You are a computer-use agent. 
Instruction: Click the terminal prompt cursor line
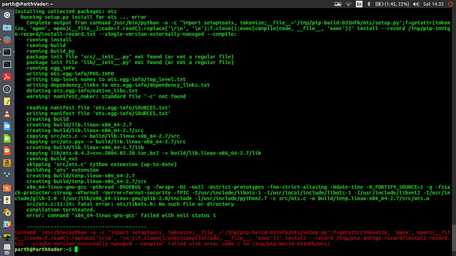coord(75,249)
